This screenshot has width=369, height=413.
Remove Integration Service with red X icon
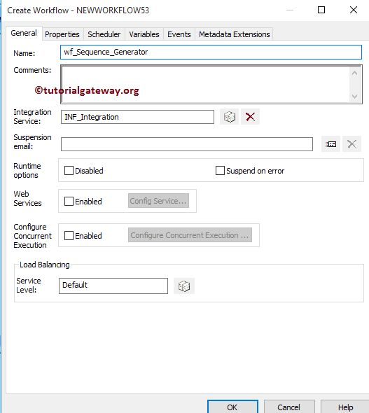pos(250,117)
